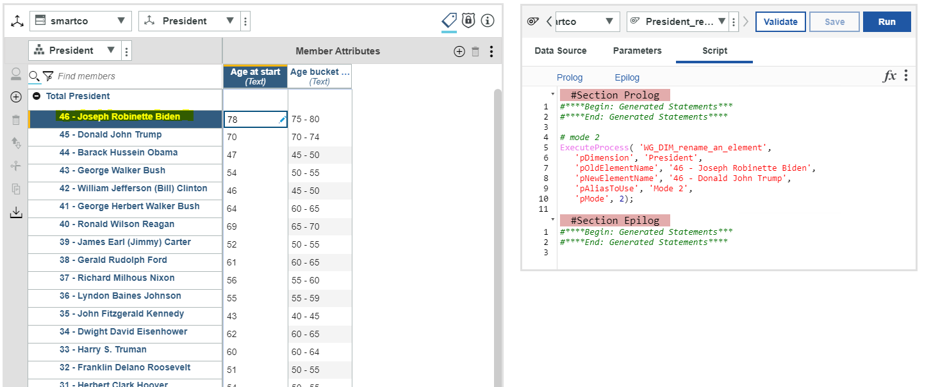Viewport: 931px width, 387px height.
Task: Click the user icon in the left sidebar
Action: [16, 75]
